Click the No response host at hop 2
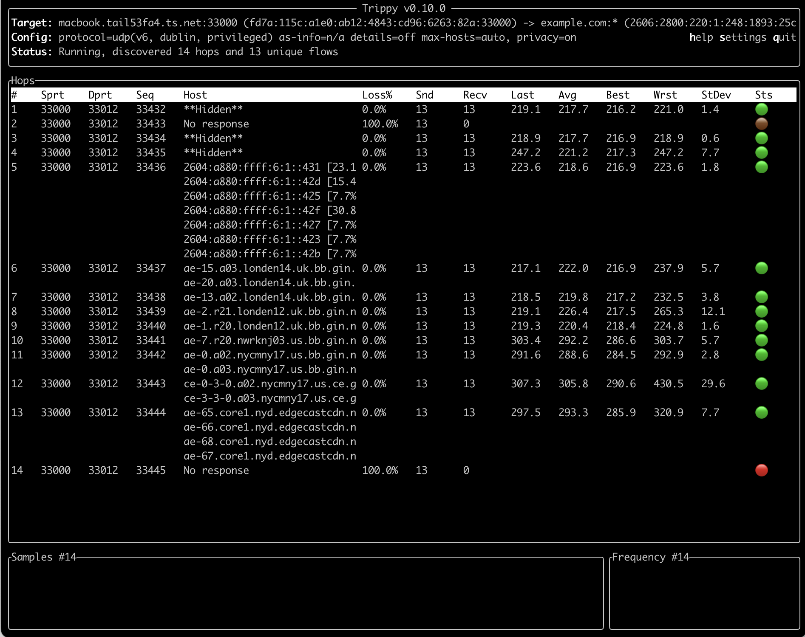 tap(216, 124)
